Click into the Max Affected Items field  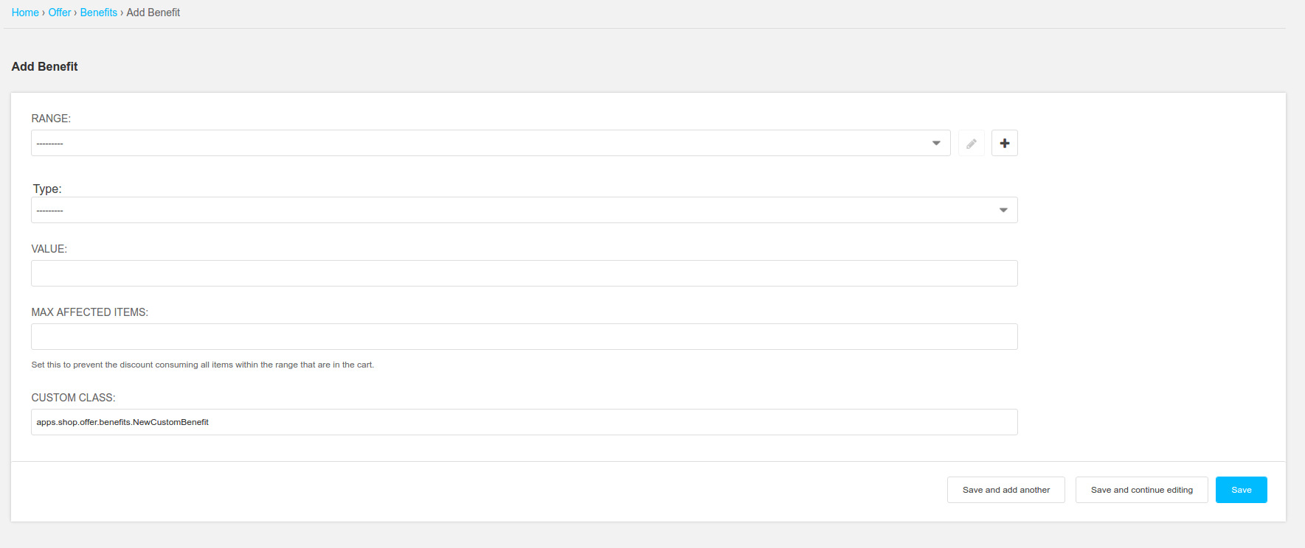pos(524,337)
